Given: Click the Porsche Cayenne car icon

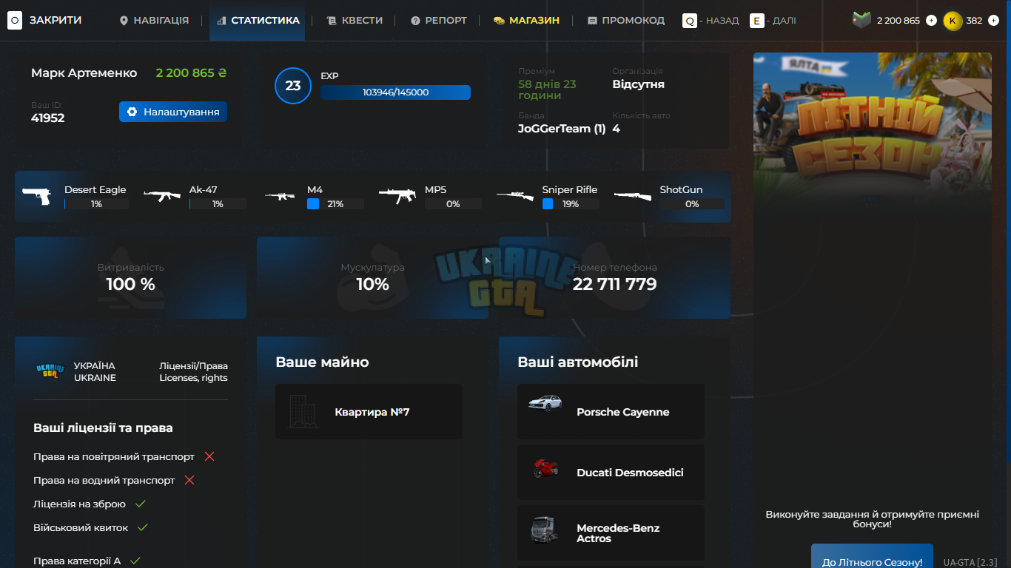Looking at the screenshot, I should coord(545,403).
